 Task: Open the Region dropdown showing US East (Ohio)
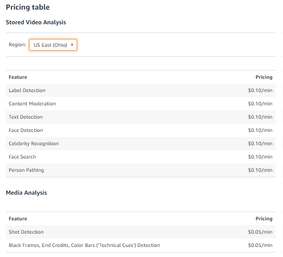(x=53, y=45)
